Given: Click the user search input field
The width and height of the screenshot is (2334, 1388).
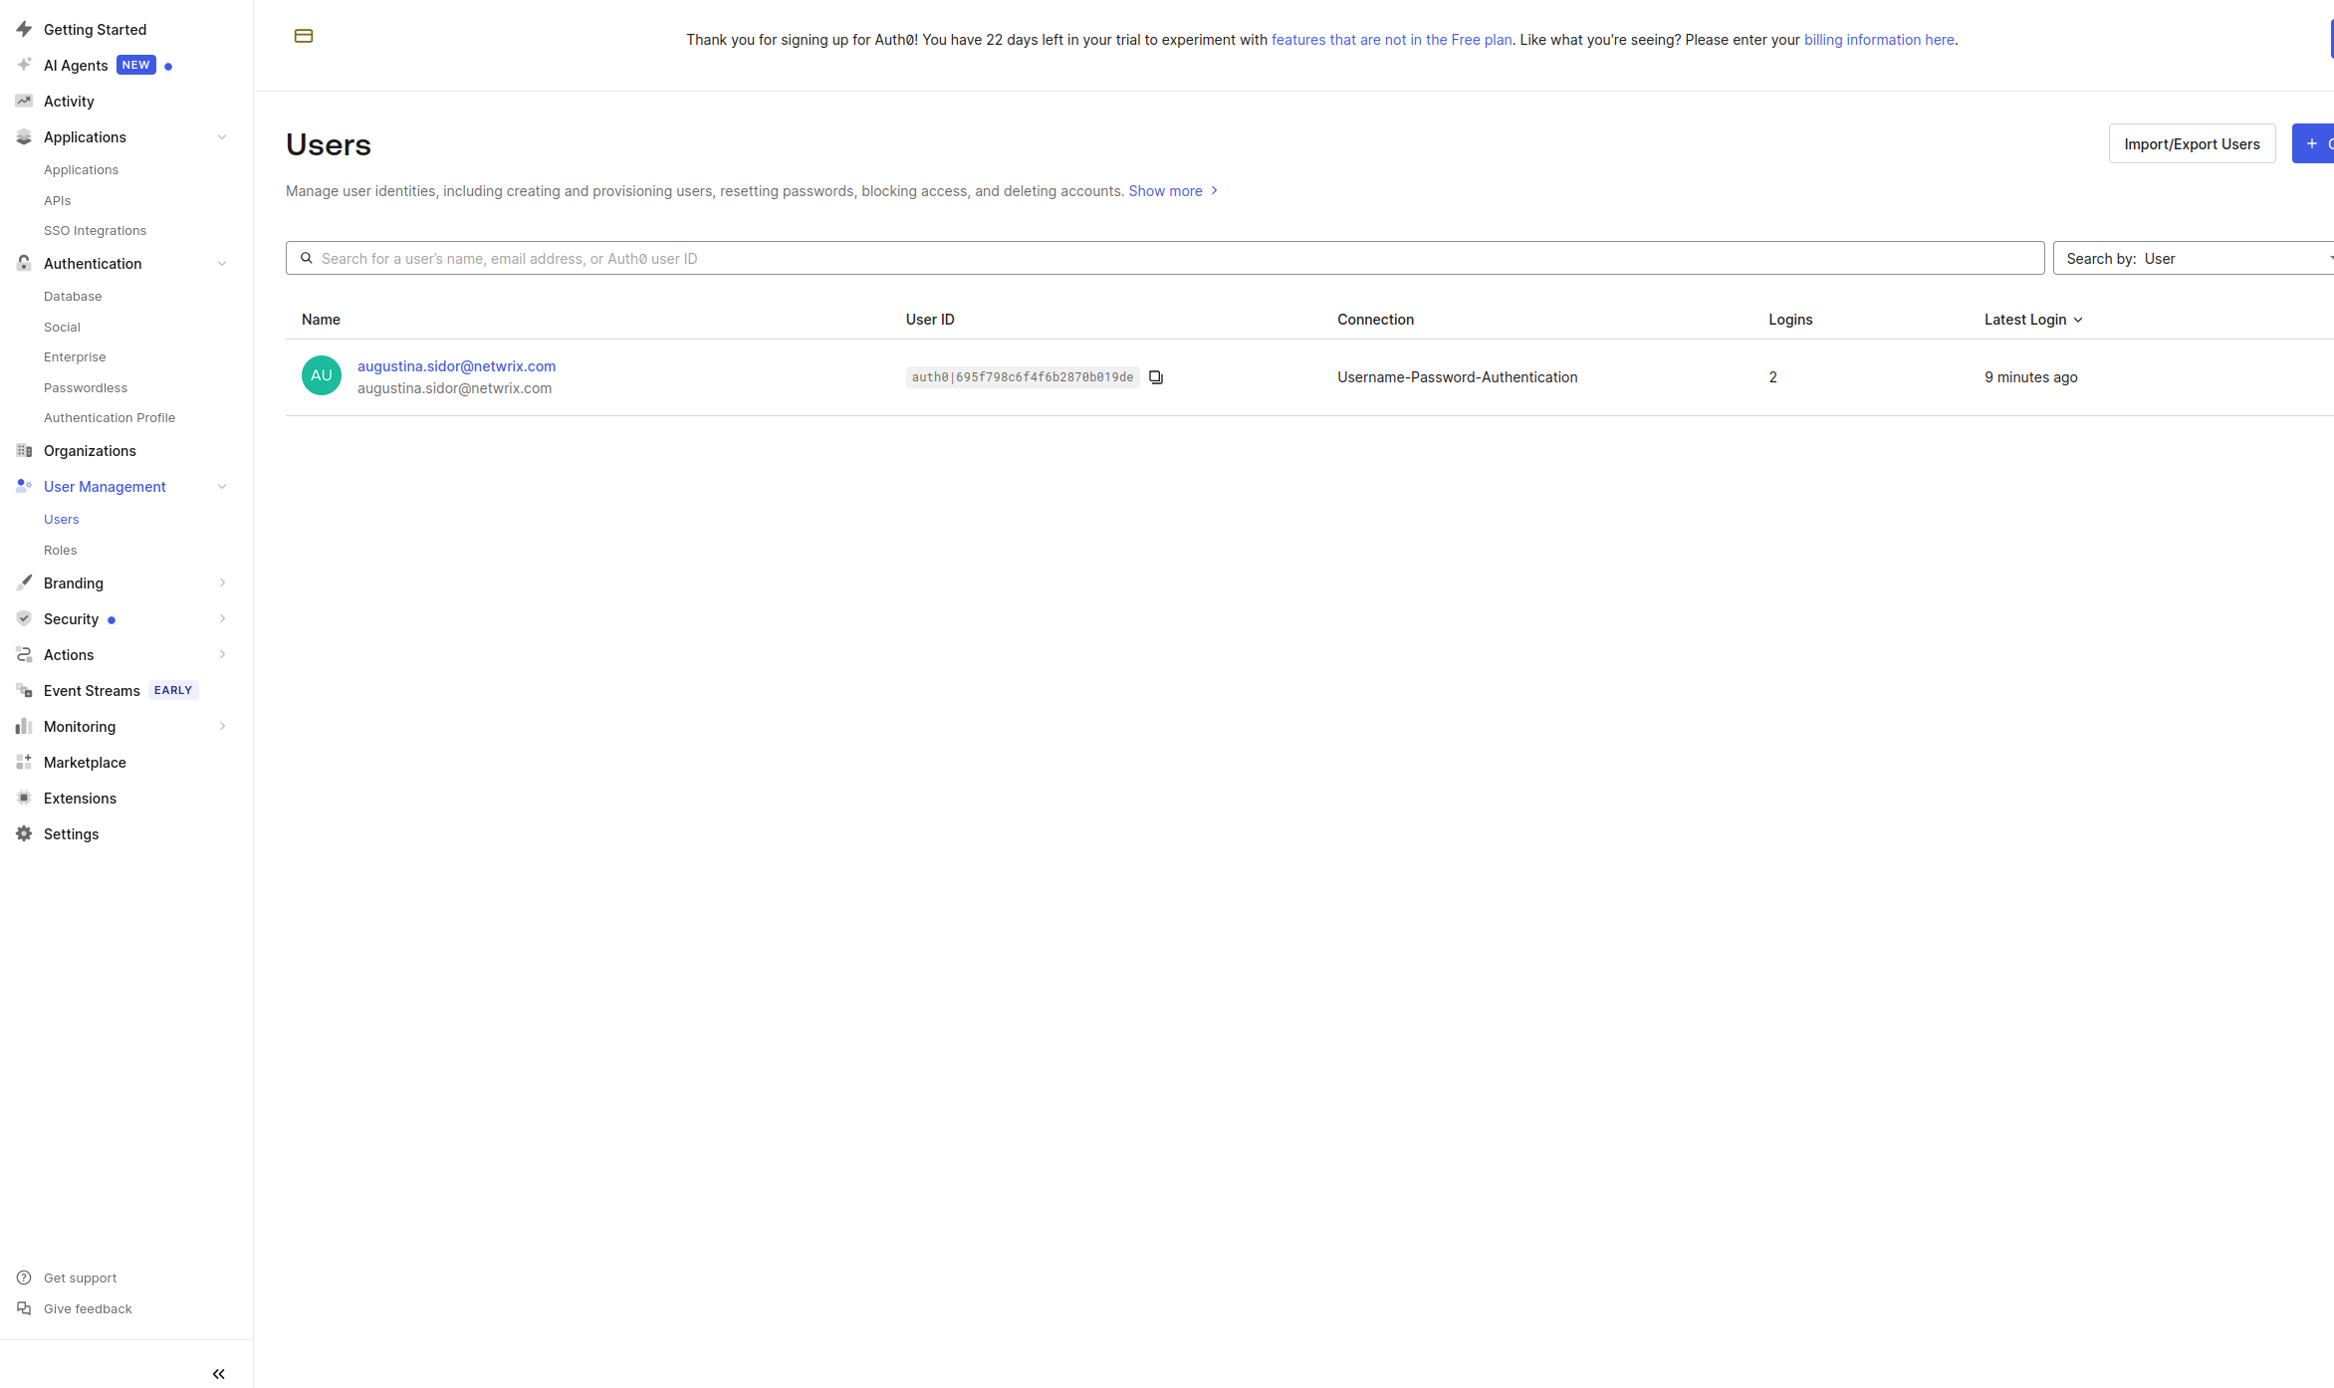Looking at the screenshot, I should [1165, 258].
